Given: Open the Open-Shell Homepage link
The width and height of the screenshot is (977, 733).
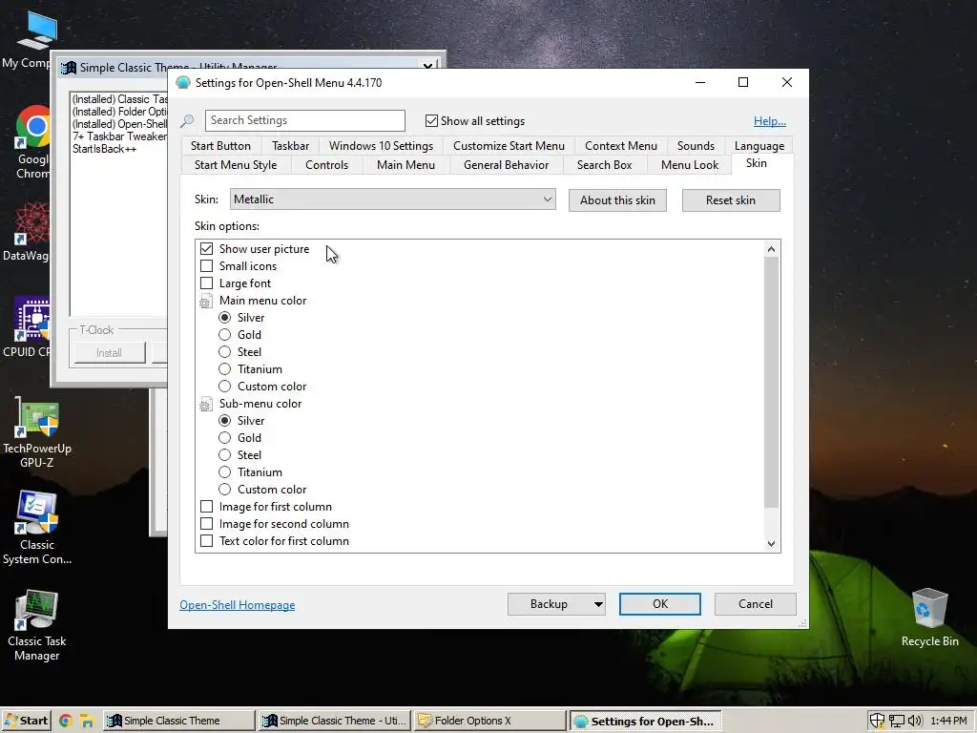Looking at the screenshot, I should pyautogui.click(x=238, y=604).
